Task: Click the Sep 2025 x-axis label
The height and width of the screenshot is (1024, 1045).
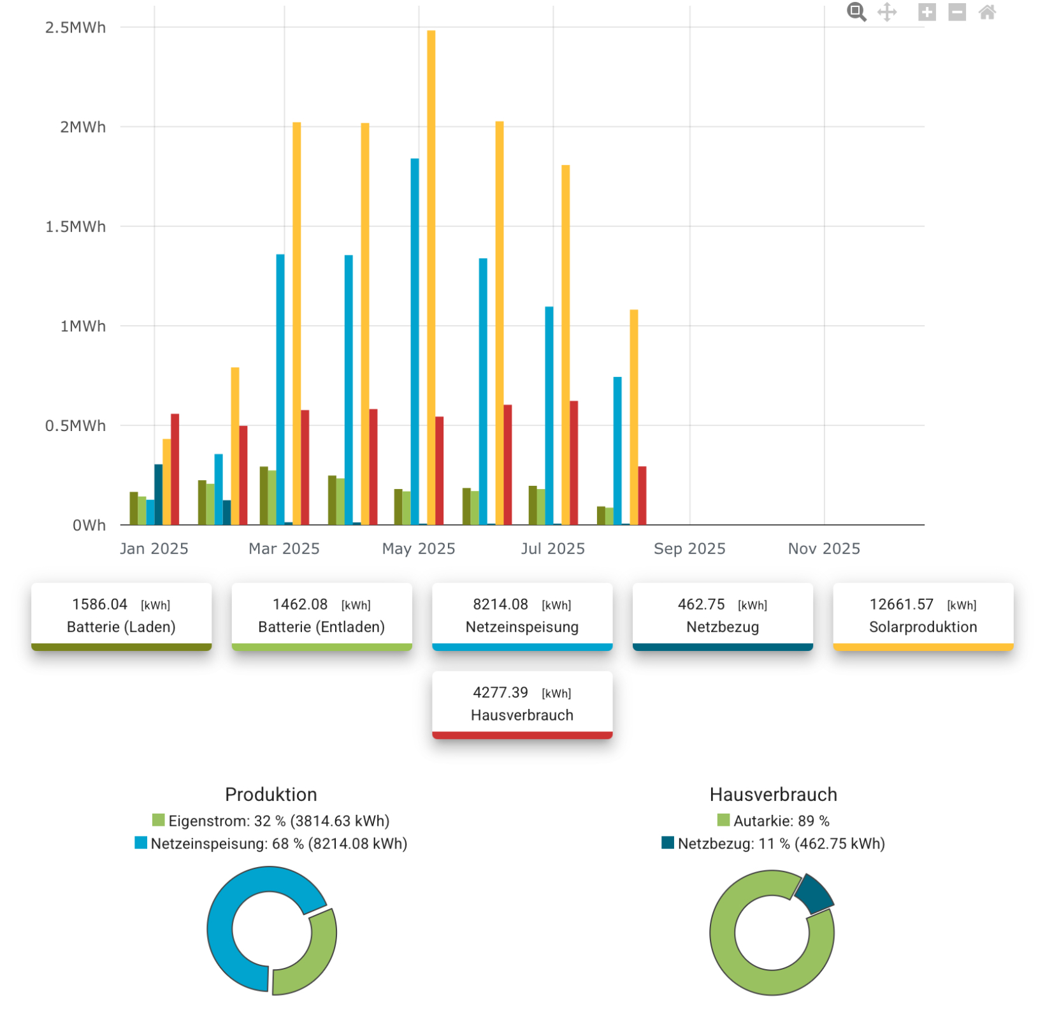Action: coord(689,548)
